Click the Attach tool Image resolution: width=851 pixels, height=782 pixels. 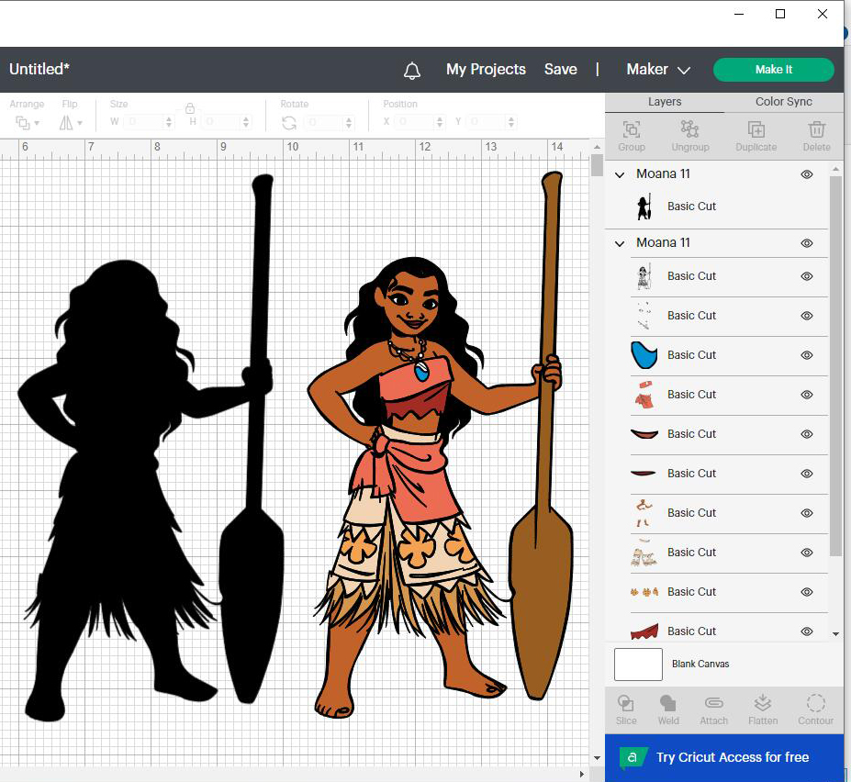[x=713, y=709]
